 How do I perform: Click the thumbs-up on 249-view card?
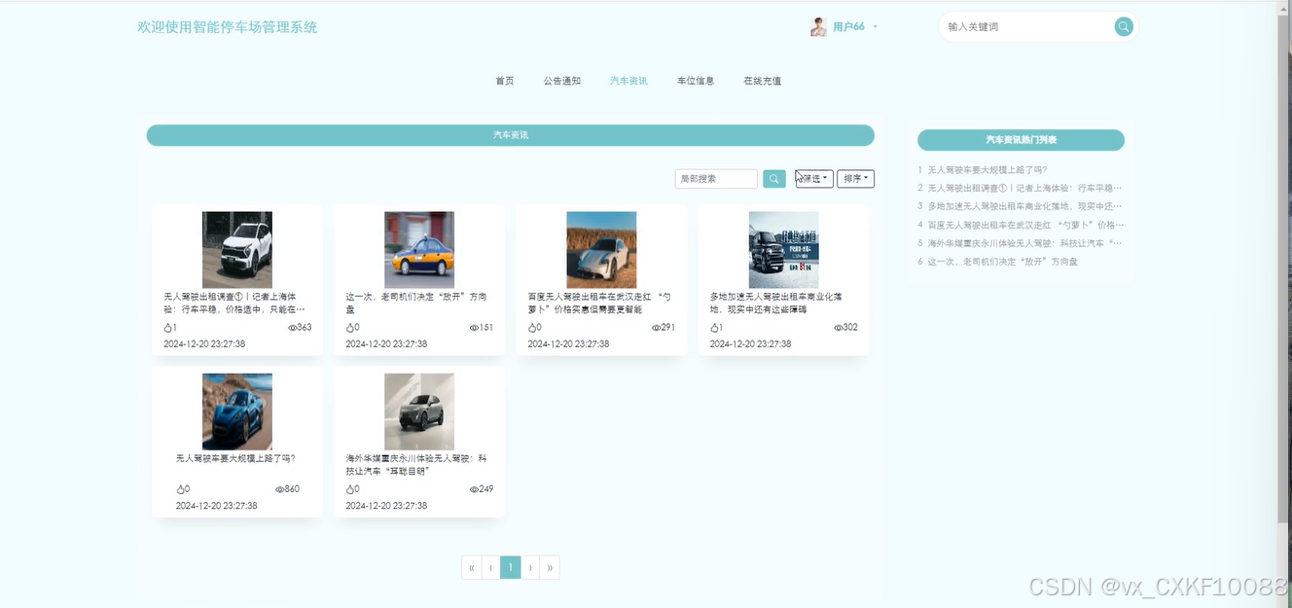[350, 489]
